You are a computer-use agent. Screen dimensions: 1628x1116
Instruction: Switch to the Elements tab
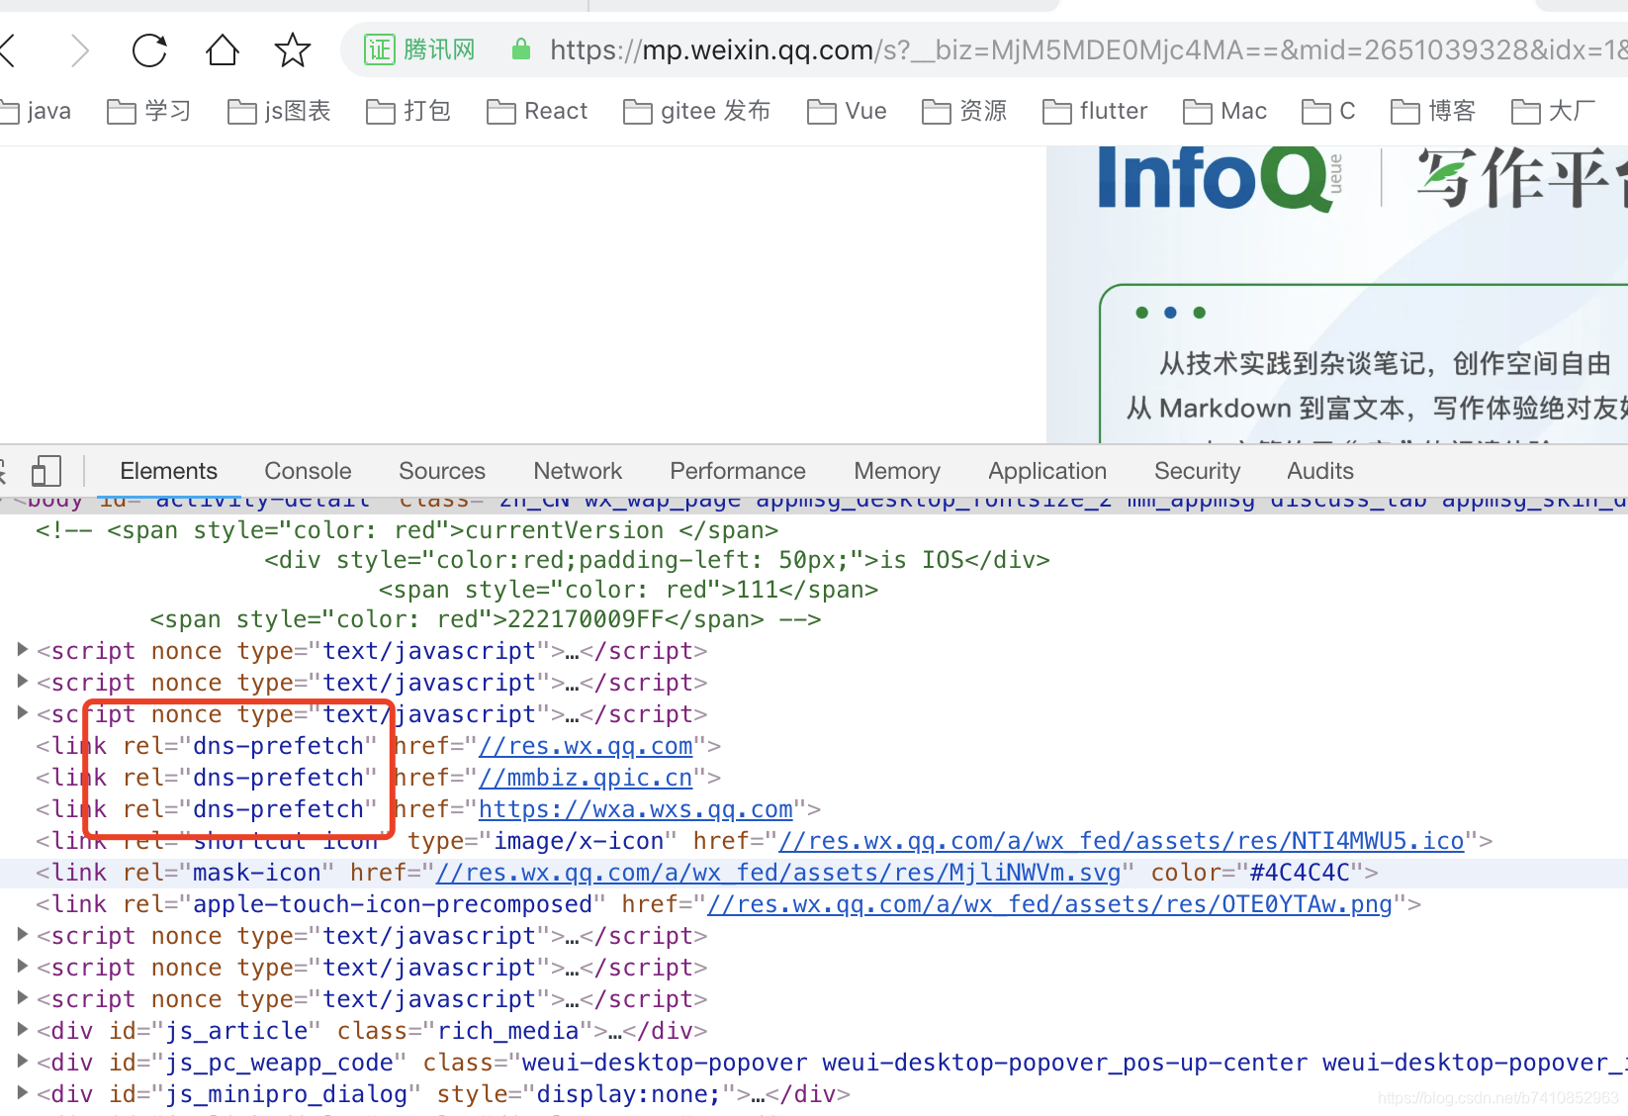169,471
